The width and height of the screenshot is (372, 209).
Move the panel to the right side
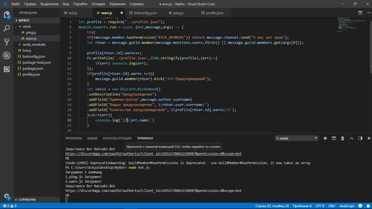tap(360, 138)
